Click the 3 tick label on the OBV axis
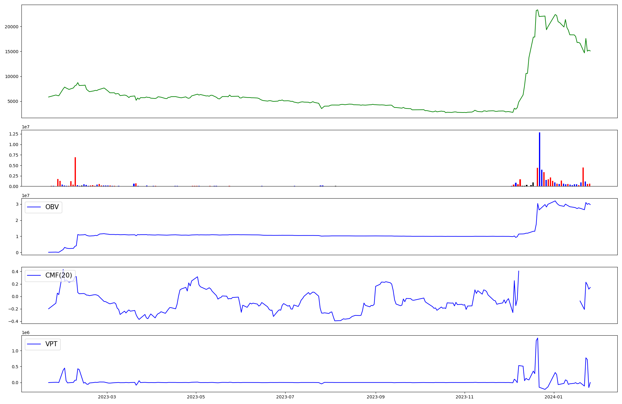622x404 pixels. 17,204
